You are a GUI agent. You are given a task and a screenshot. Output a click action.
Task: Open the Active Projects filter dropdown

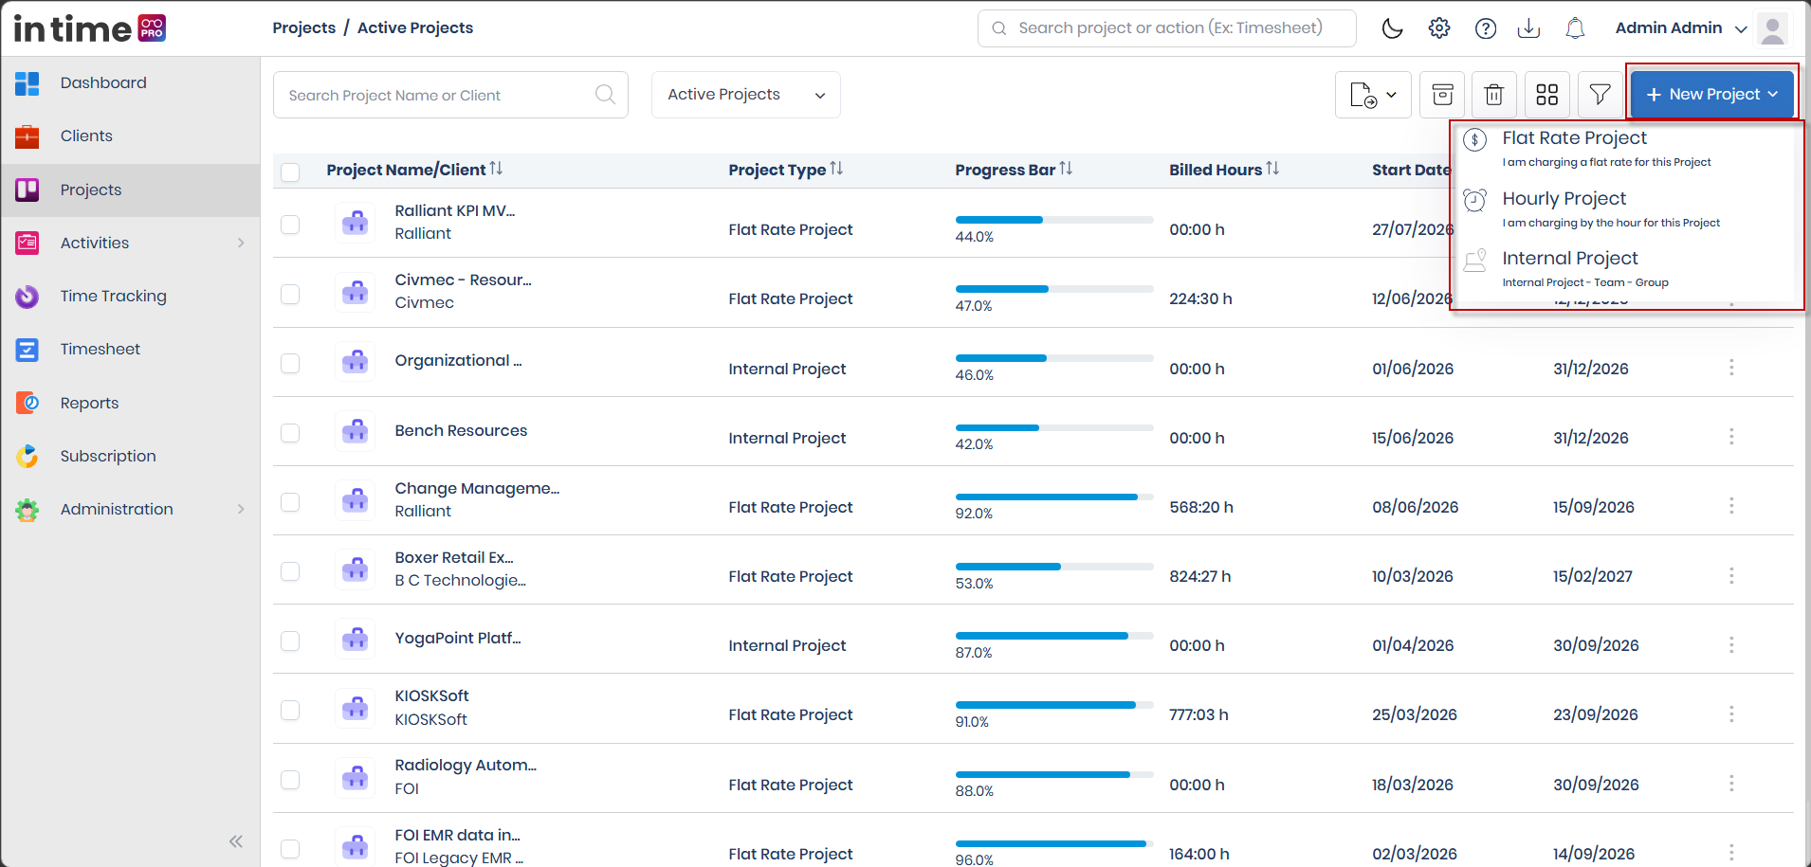pos(746,95)
